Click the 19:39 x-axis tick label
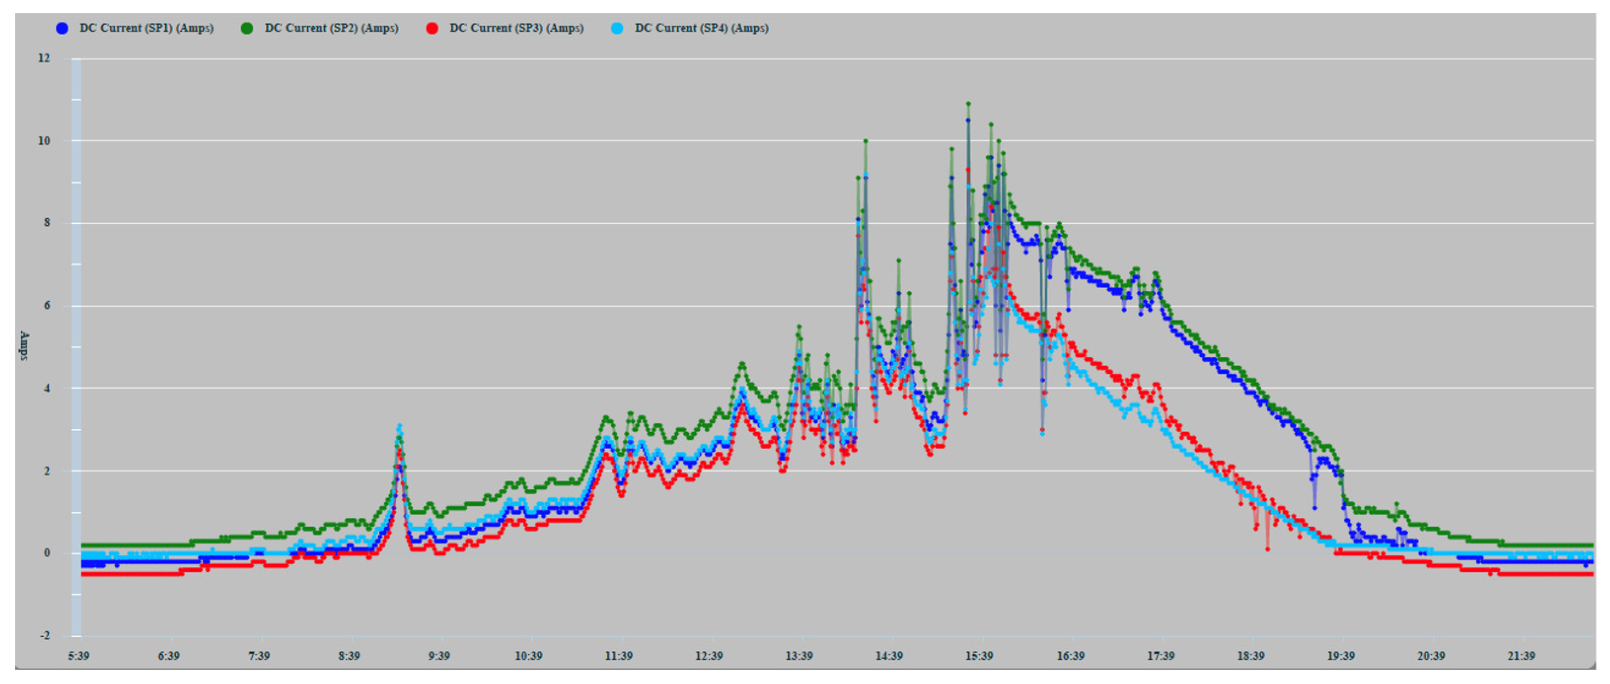The height and width of the screenshot is (684, 1610). pos(1341,655)
